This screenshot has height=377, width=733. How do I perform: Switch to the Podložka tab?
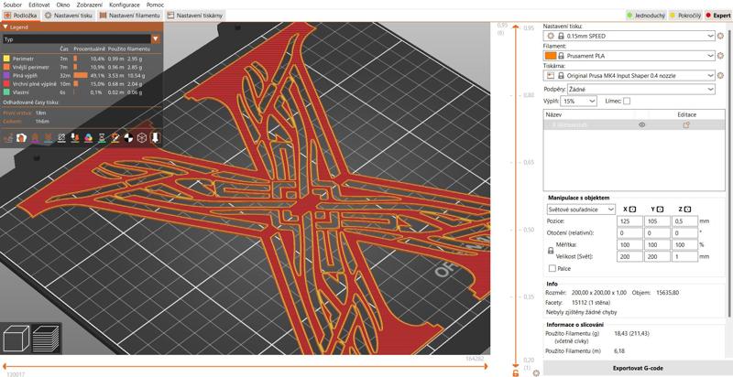[x=21, y=16]
